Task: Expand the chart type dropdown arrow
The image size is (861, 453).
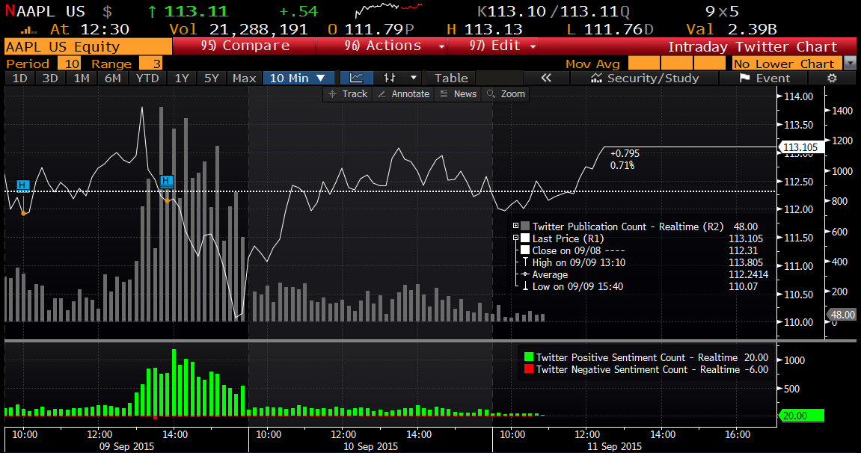Action: [414, 78]
